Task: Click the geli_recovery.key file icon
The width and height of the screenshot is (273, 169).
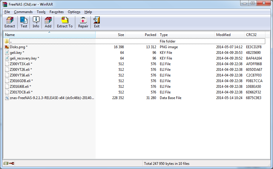Action: click(7, 58)
